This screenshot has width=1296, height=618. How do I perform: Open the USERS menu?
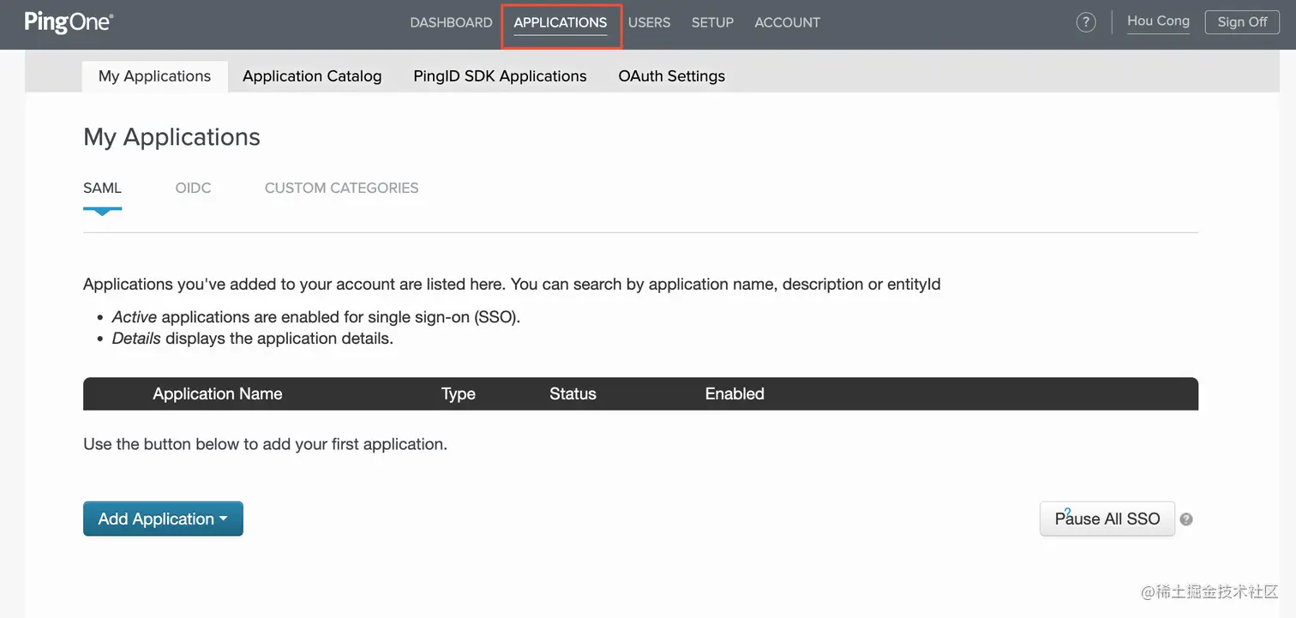pyautogui.click(x=649, y=22)
